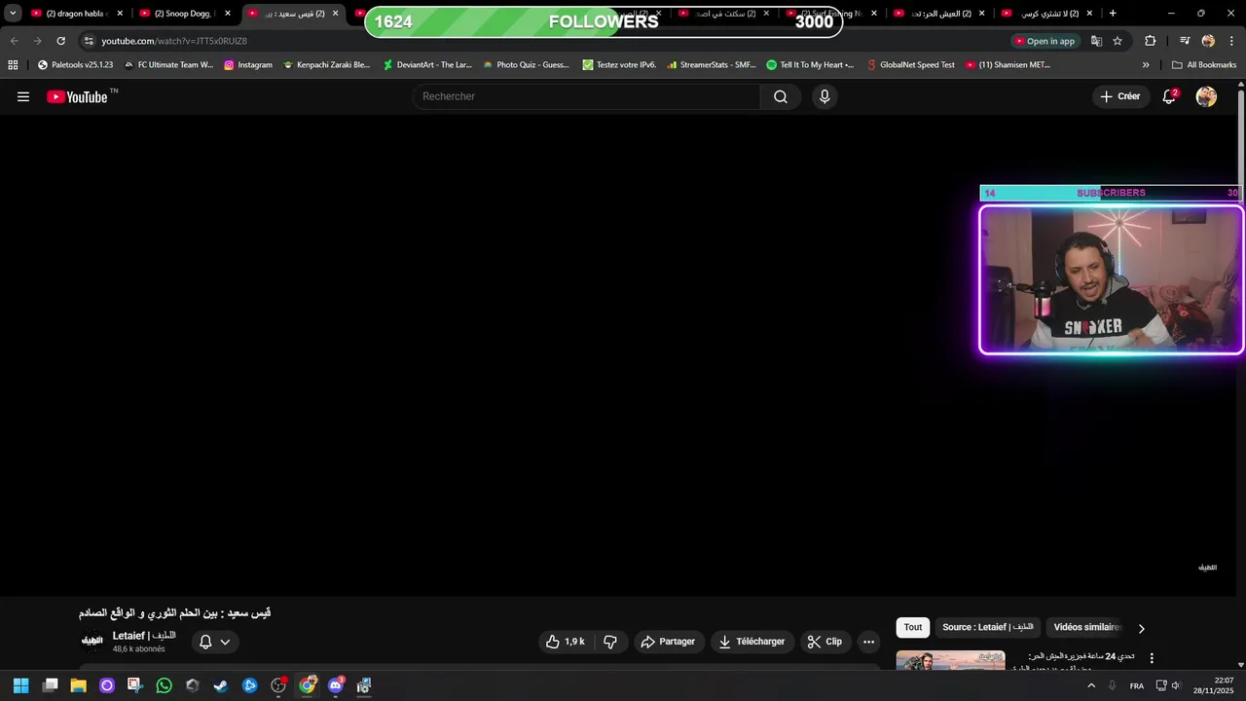Open the Tell It To My Heart bookmark
Screen dimensions: 1246x701
coord(810,65)
